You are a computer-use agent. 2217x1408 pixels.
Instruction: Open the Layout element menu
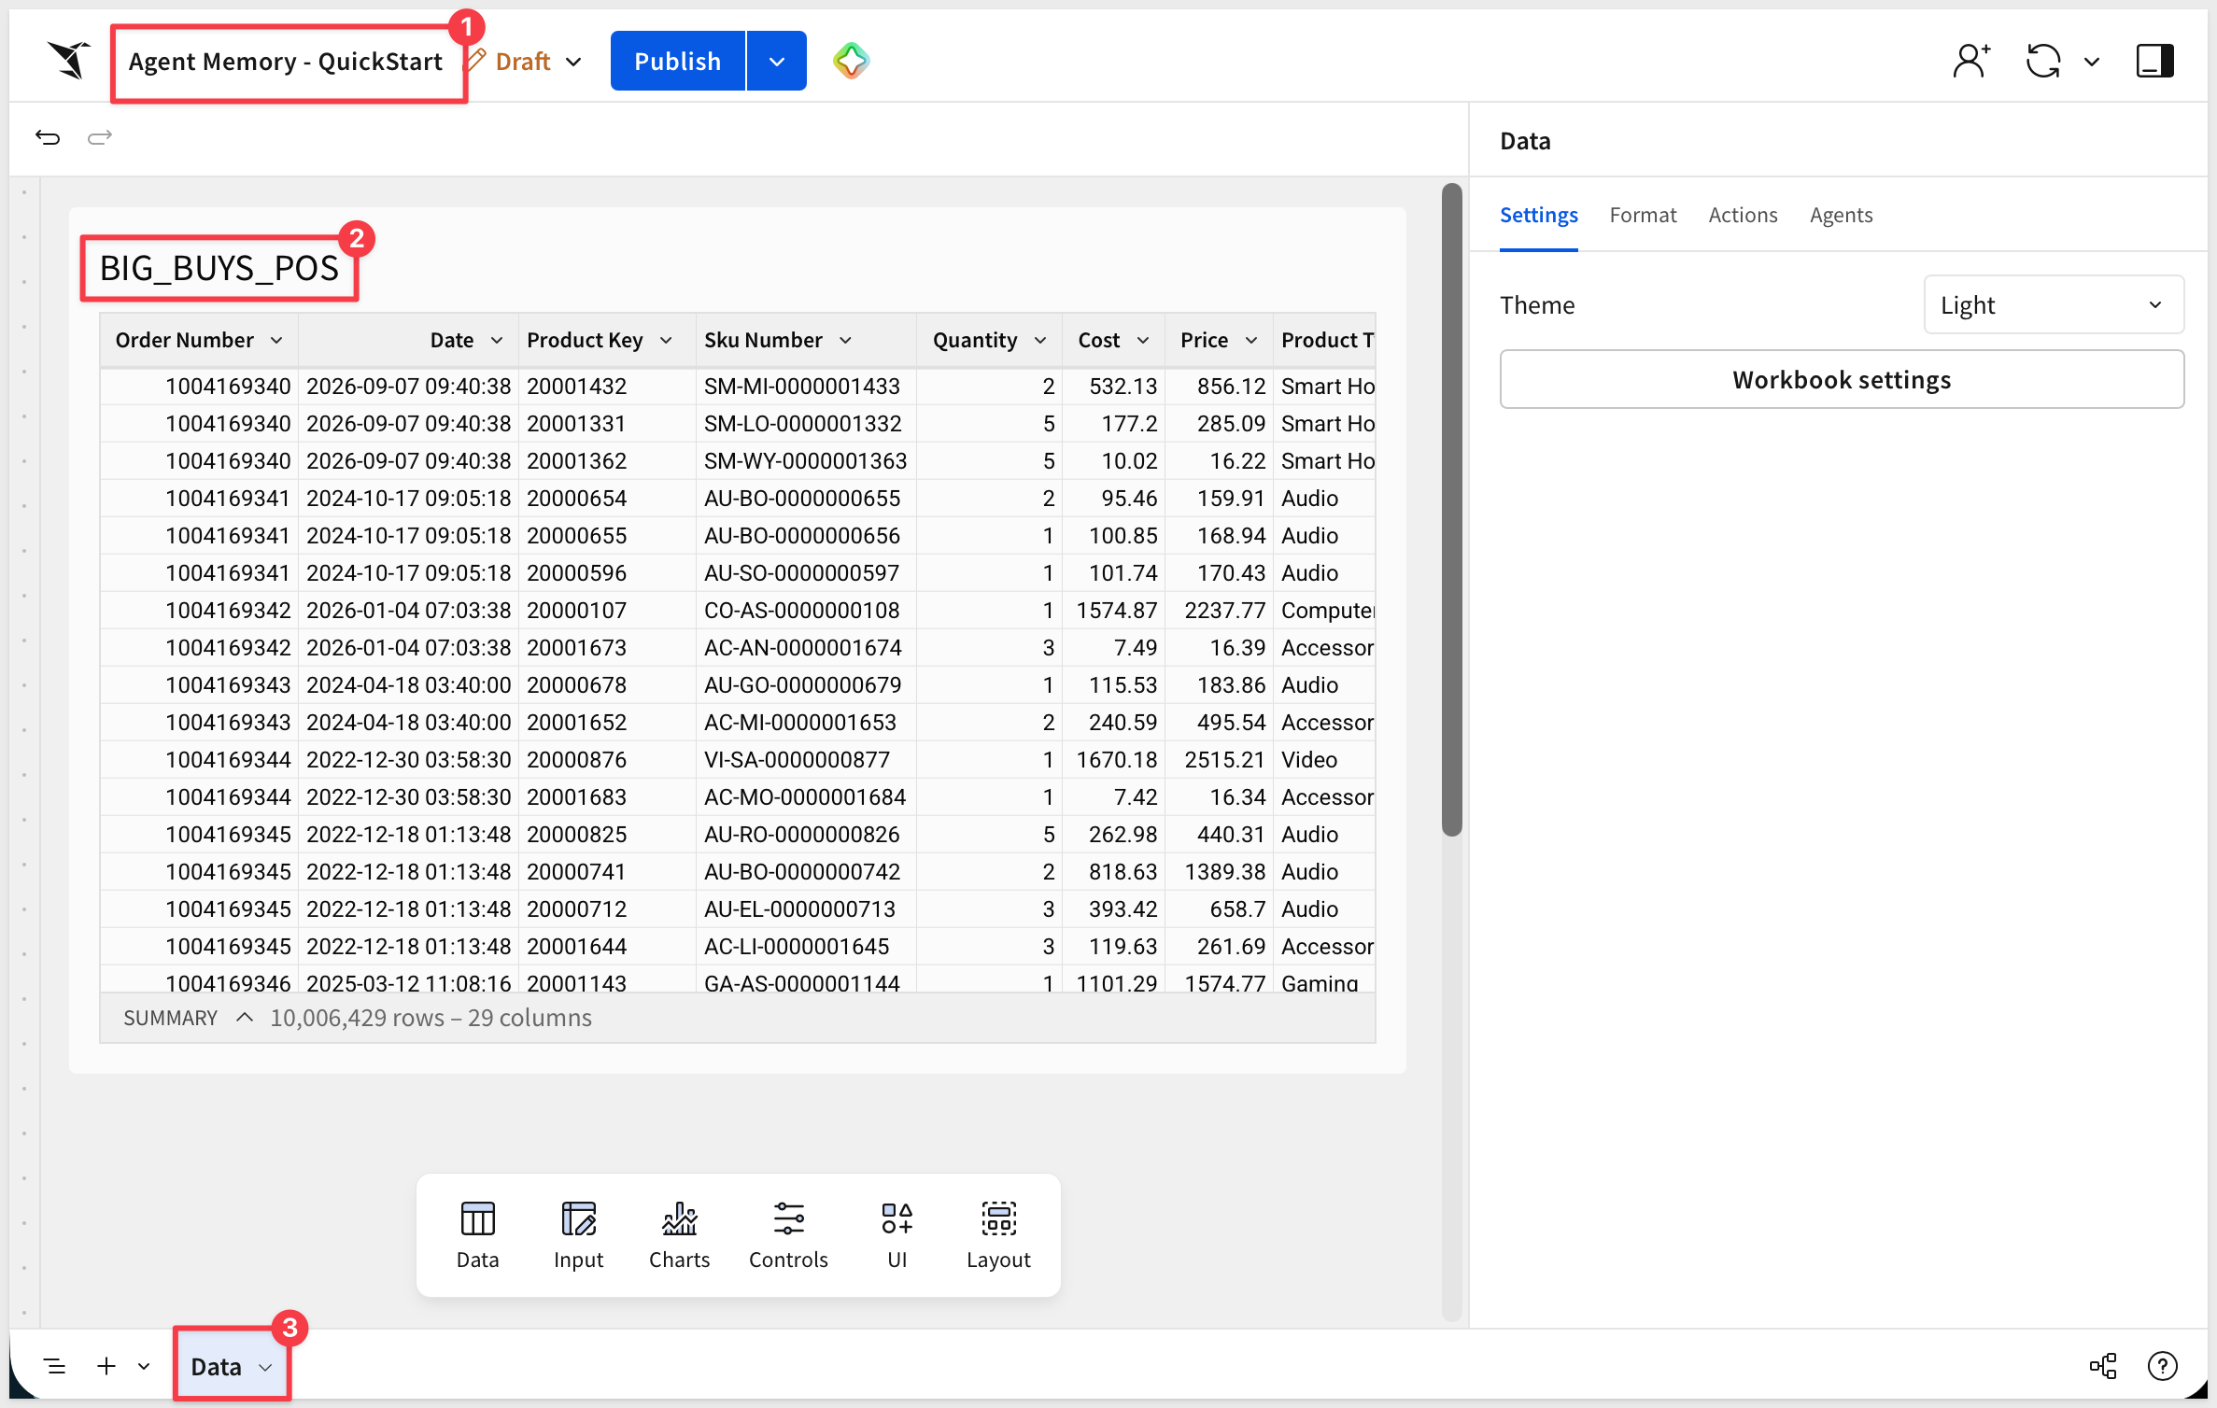point(998,1235)
